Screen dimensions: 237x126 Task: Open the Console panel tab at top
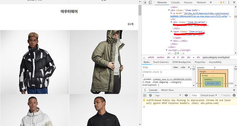click(175, 3)
